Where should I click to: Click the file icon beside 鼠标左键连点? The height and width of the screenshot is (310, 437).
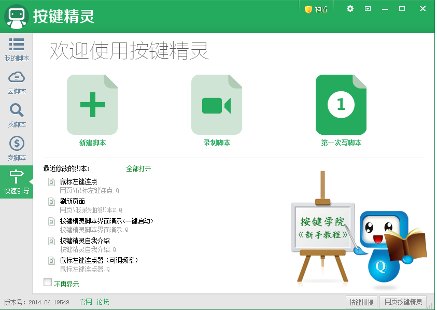point(51,182)
